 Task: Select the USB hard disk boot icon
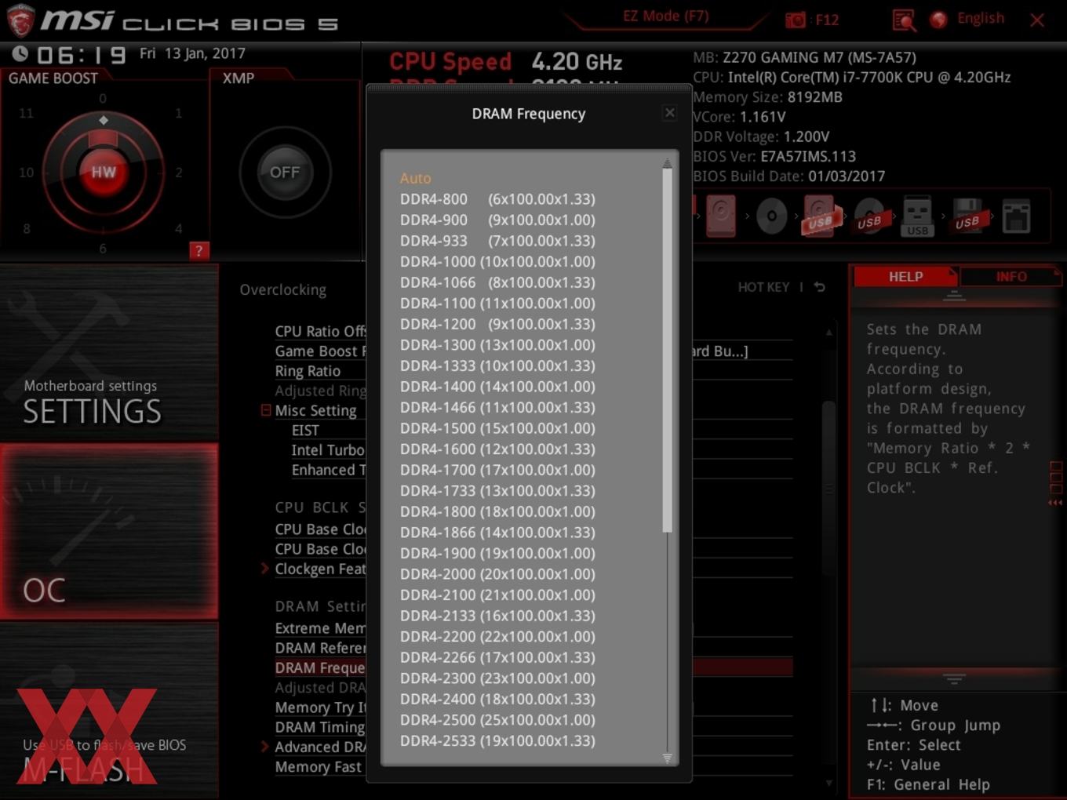[x=821, y=216]
